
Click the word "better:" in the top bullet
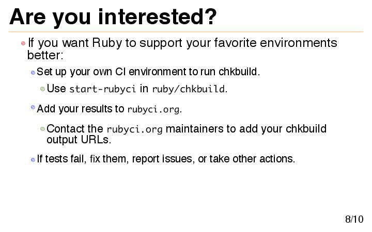(45, 55)
